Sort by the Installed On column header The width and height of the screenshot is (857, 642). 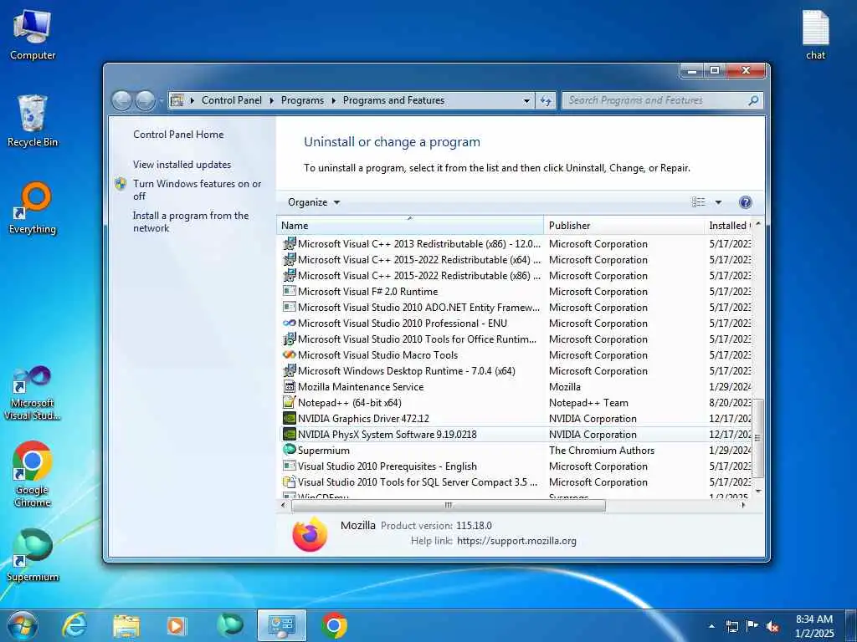click(x=729, y=226)
